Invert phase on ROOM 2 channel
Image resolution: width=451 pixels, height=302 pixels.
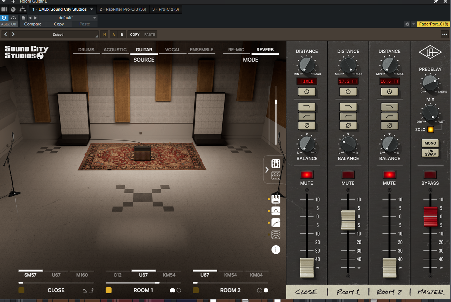390,125
